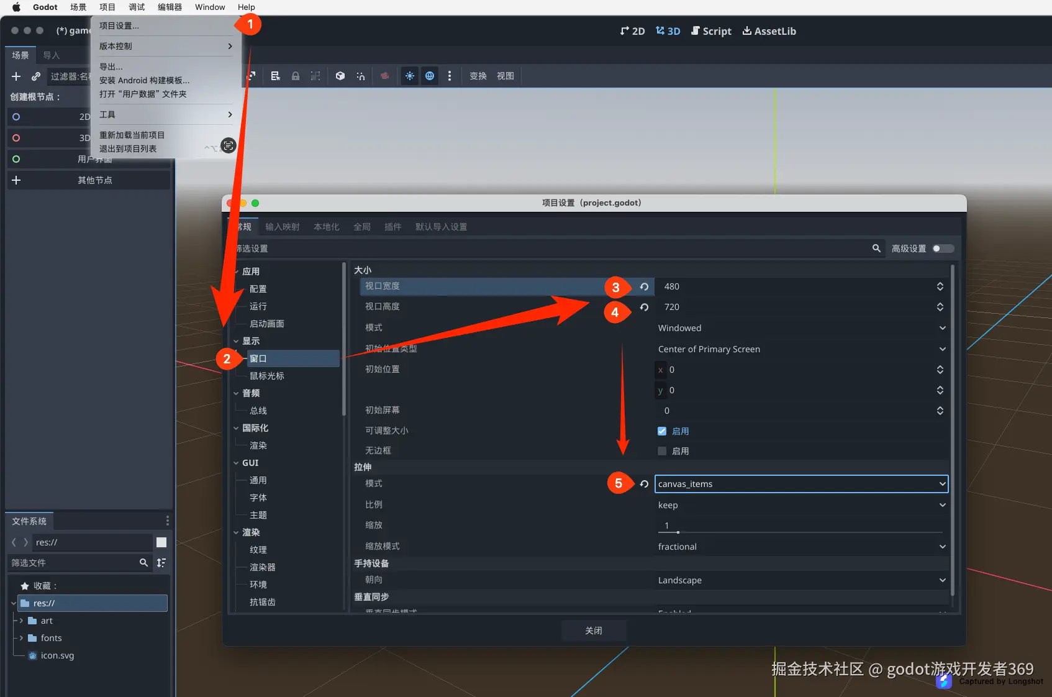Click the 筛选文件 filter input

click(x=81, y=563)
